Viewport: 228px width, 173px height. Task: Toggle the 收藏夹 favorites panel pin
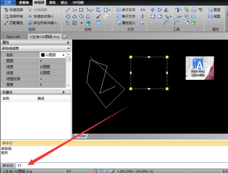point(68,92)
